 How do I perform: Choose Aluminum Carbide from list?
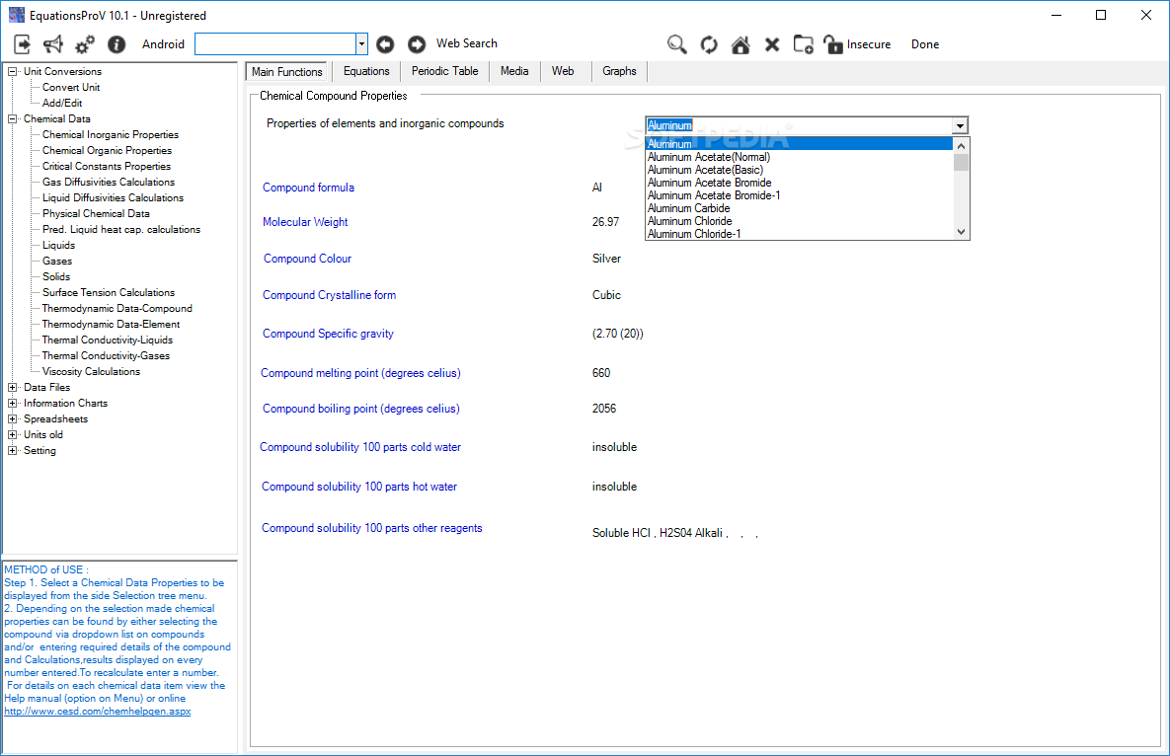[799, 209]
